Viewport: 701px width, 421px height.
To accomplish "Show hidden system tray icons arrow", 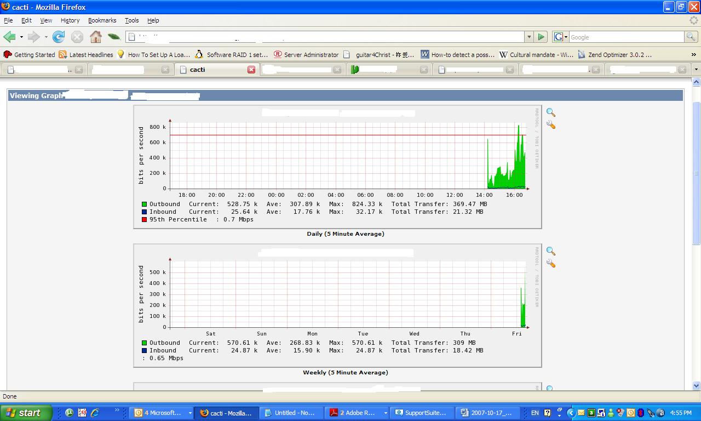I will pos(571,413).
